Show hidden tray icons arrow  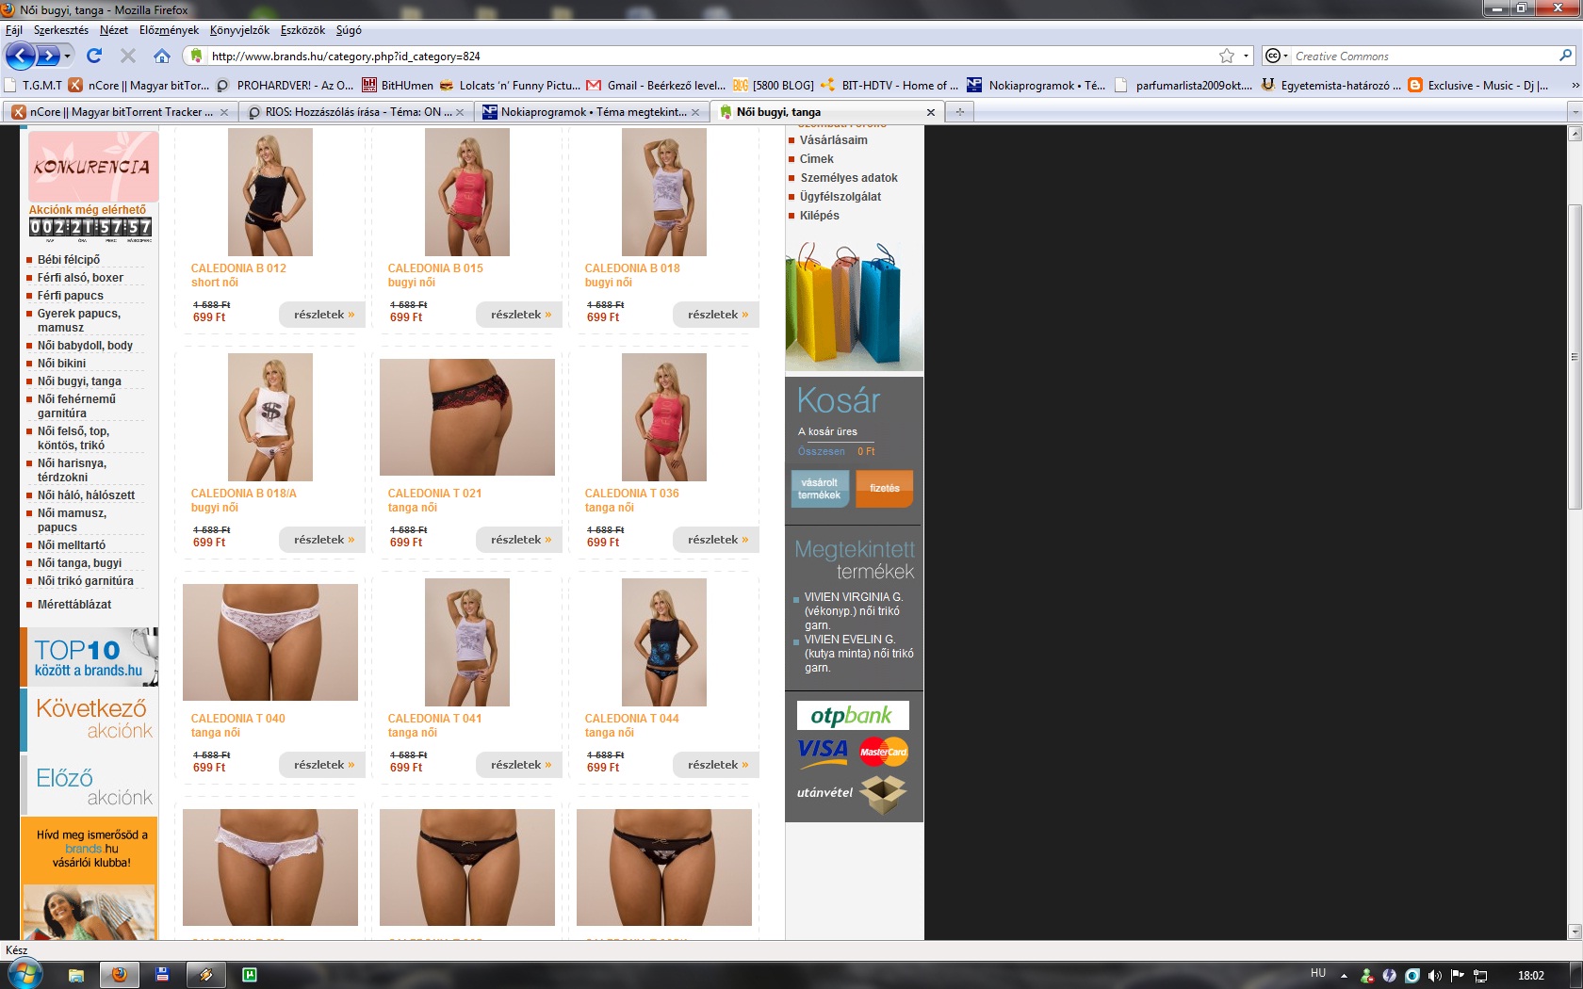click(x=1344, y=976)
